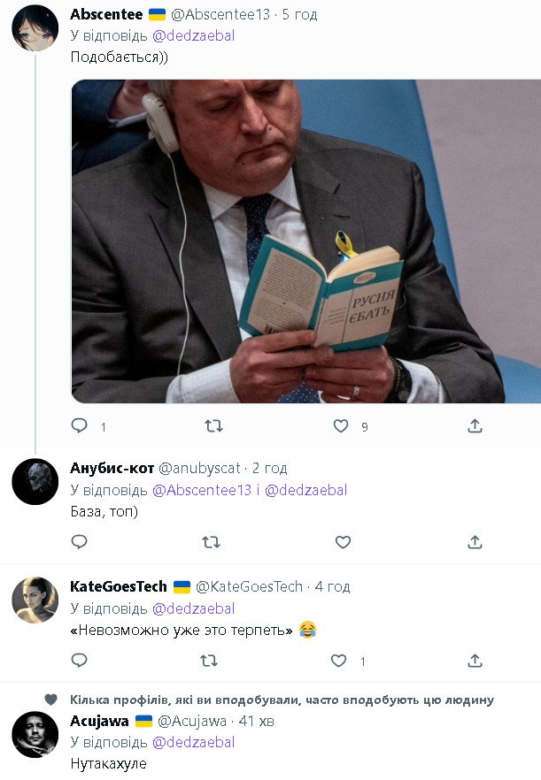Screen dimensions: 541x780
Task: Open the @Abscentee13 mention in Анубис-кот's reply
Action: click(202, 490)
